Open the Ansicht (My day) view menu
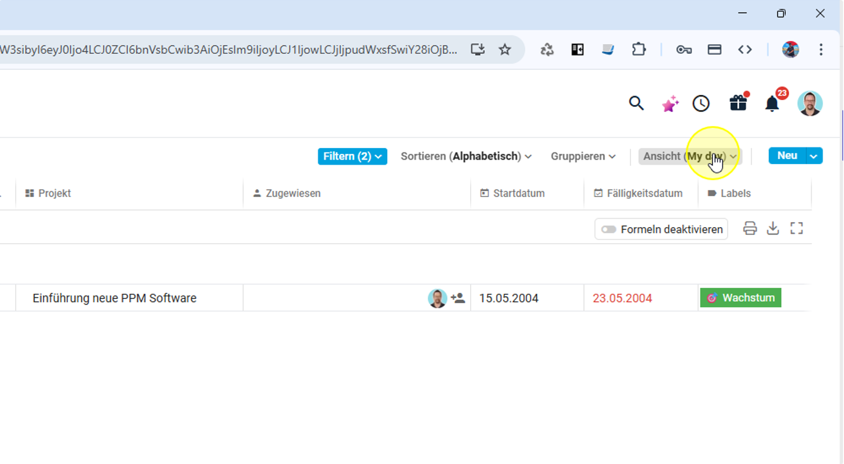 pyautogui.click(x=690, y=156)
